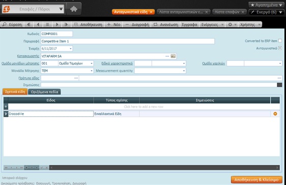Expand Ειδικό χαρακτηριστικό dropdown
Screen dimensions: 286x185
[x=184, y=64]
